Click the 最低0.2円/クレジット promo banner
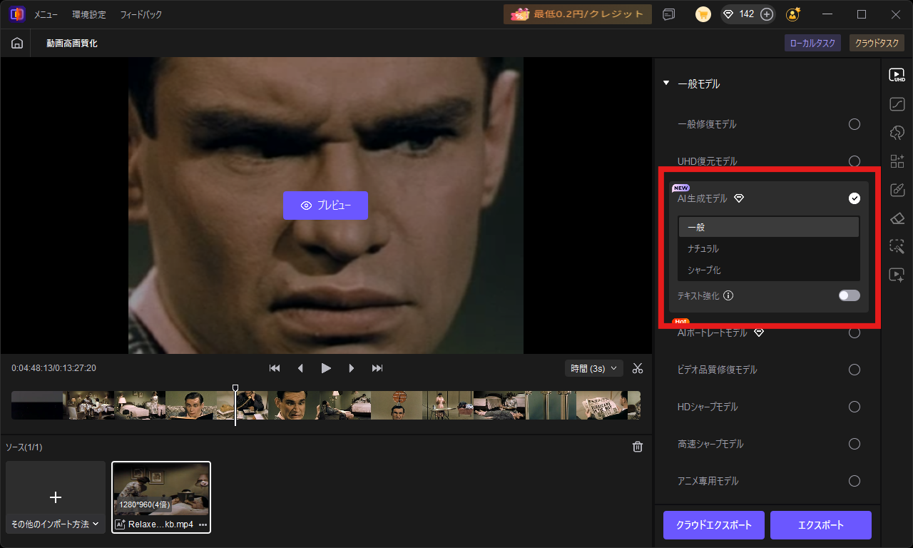 click(x=578, y=14)
